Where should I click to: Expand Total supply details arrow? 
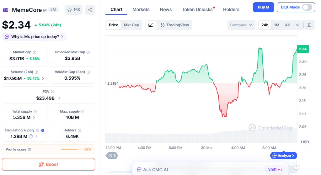point(34,117)
